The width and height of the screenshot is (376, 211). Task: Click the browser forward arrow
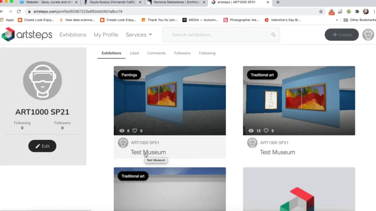click(x=10, y=11)
